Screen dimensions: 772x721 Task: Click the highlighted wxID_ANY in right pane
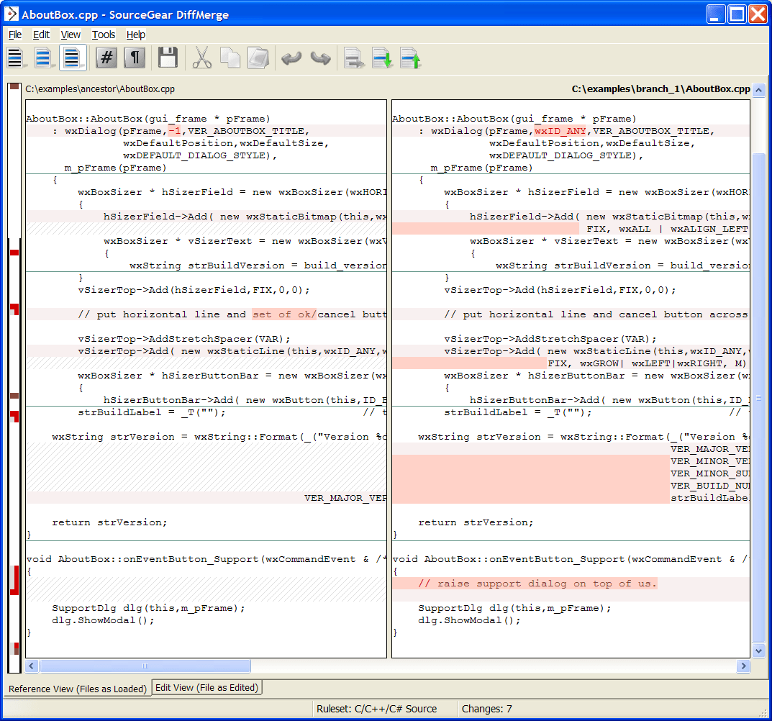pos(560,131)
